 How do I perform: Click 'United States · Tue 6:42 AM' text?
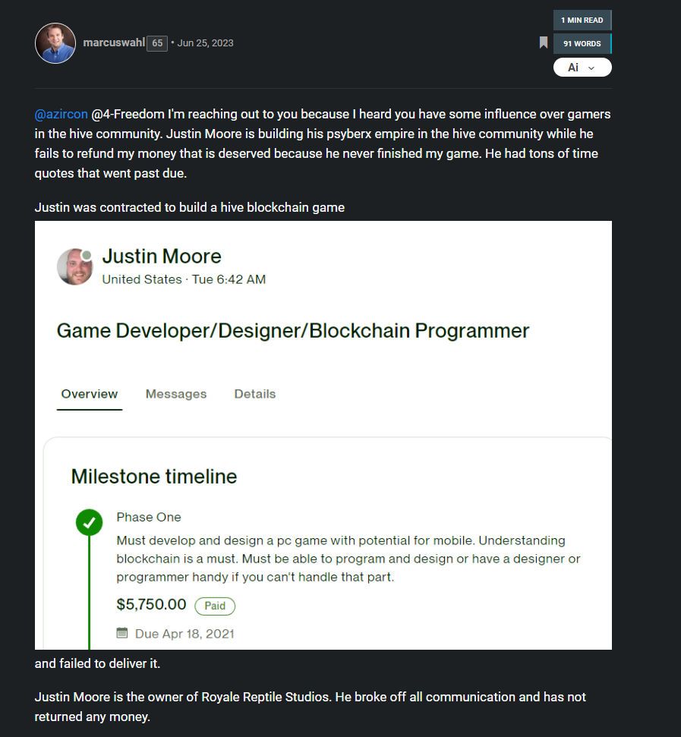[184, 279]
